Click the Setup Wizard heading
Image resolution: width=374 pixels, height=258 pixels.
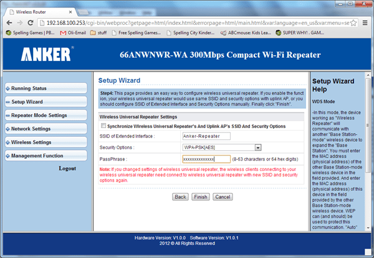coord(119,80)
